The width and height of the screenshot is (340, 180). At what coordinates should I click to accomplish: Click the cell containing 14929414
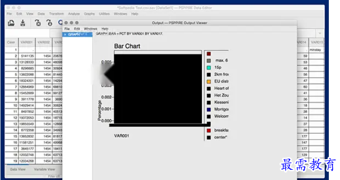coord(27,106)
